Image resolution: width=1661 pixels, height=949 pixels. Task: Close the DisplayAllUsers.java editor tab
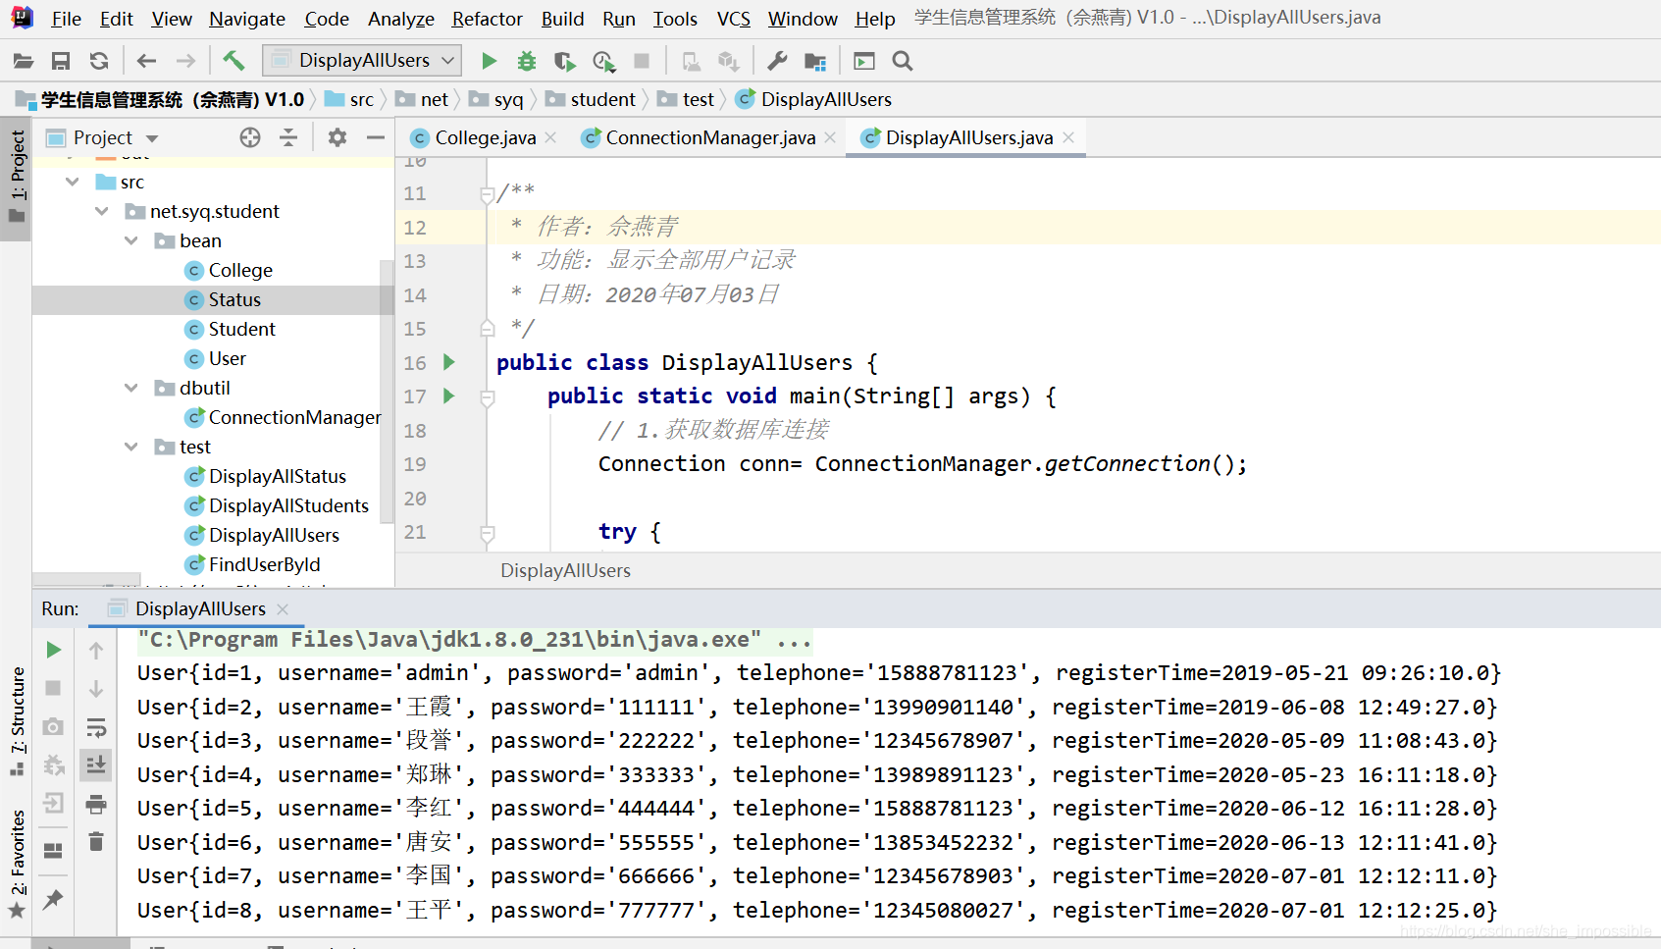point(1068,138)
